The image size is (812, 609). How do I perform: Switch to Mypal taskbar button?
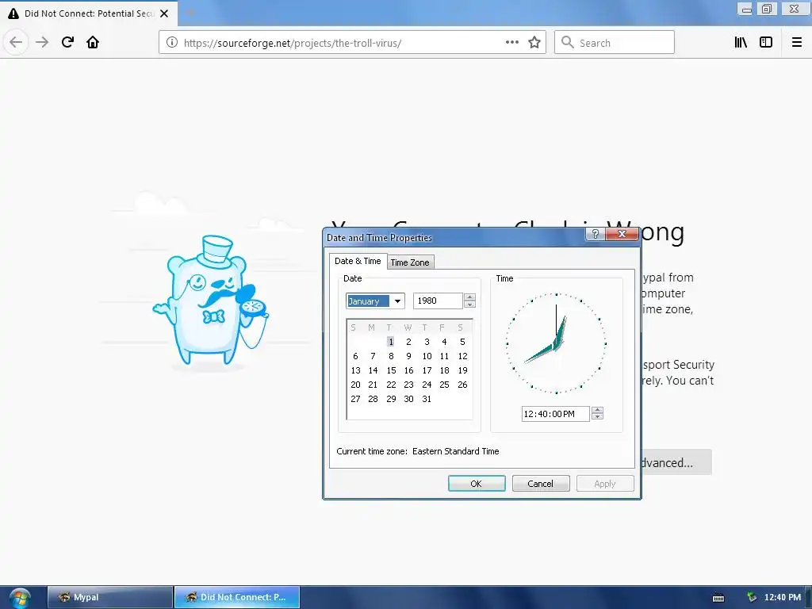[109, 597]
